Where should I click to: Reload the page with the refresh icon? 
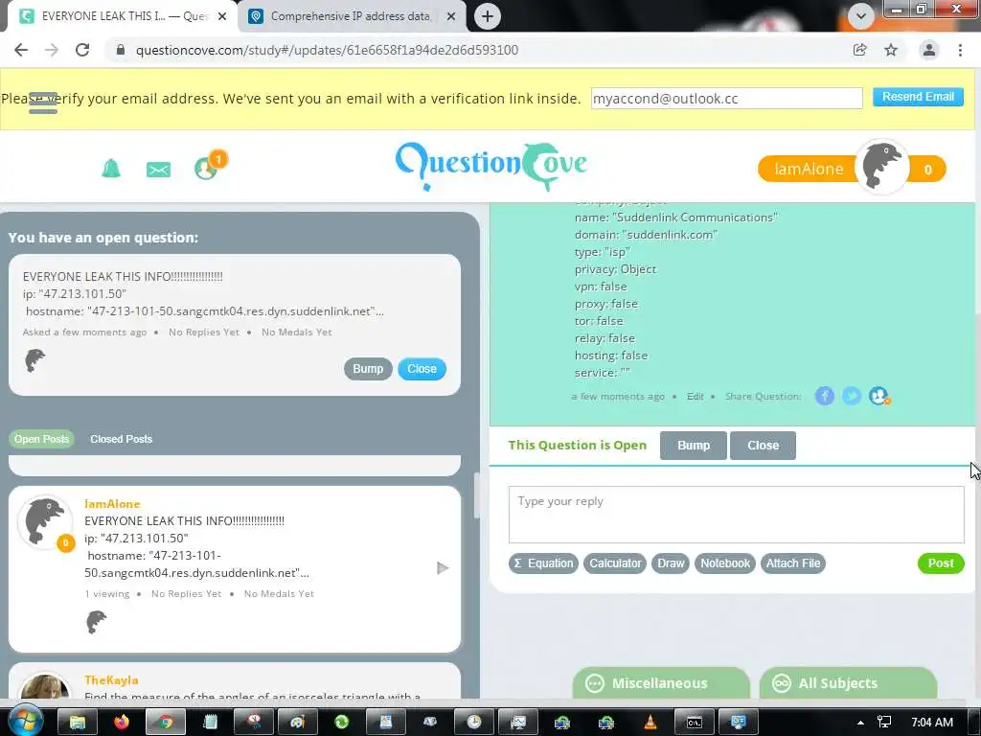coord(82,50)
